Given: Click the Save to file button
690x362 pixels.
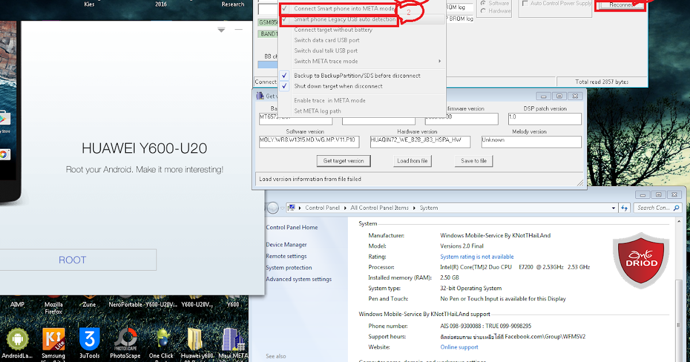Looking at the screenshot, I should 474,161.
